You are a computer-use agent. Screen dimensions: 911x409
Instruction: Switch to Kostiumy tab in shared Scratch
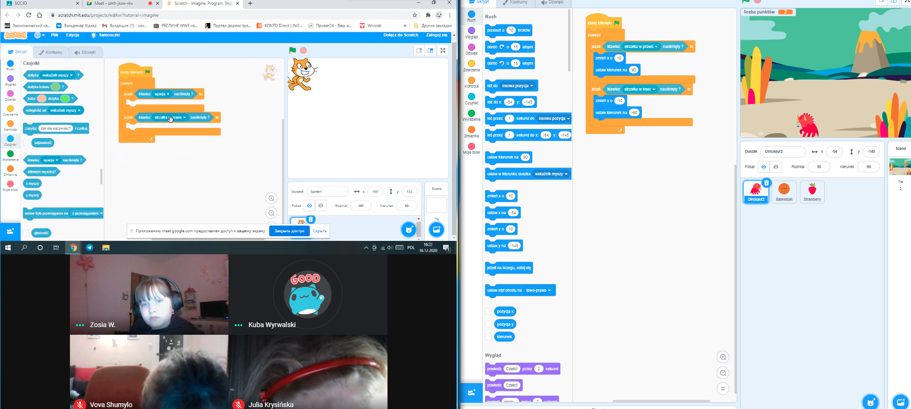51,52
